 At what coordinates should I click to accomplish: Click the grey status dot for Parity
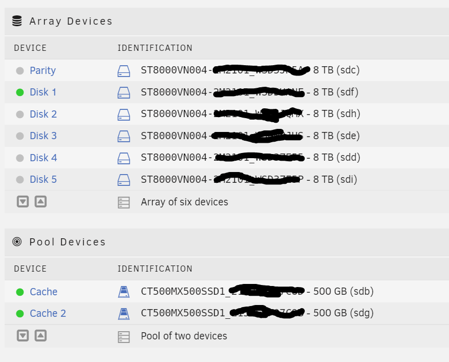pyautogui.click(x=20, y=71)
